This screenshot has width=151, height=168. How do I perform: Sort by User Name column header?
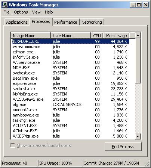coord(71,36)
